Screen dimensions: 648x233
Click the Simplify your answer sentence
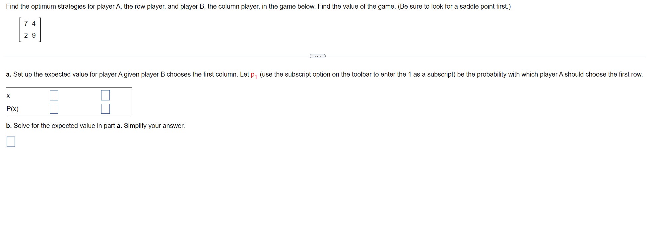coord(154,126)
